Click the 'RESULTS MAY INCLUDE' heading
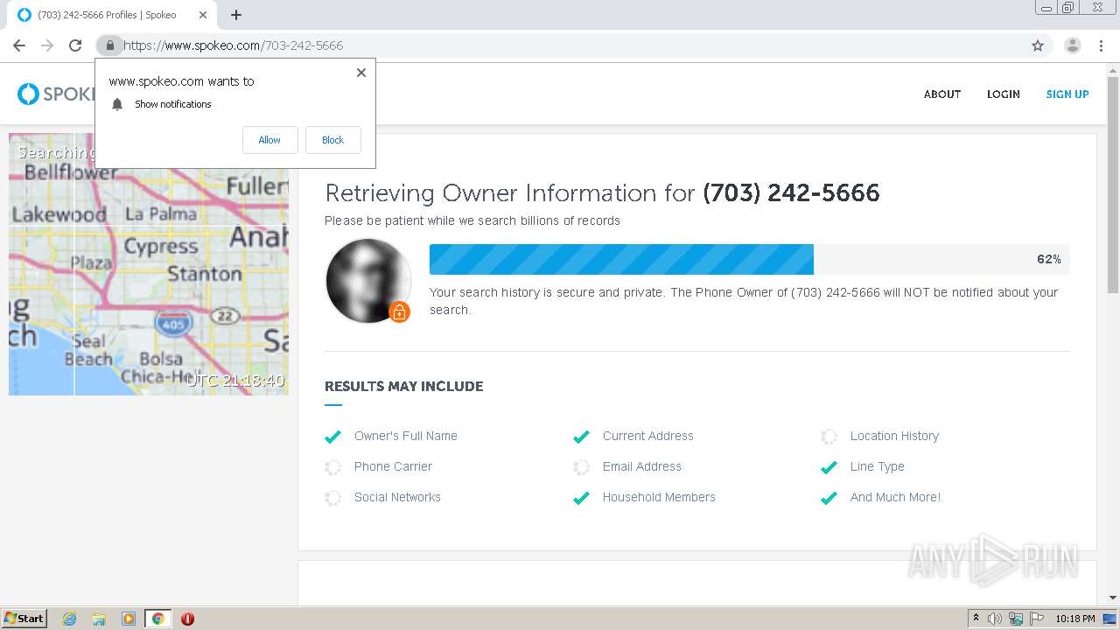The height and width of the screenshot is (630, 1120). tap(403, 386)
